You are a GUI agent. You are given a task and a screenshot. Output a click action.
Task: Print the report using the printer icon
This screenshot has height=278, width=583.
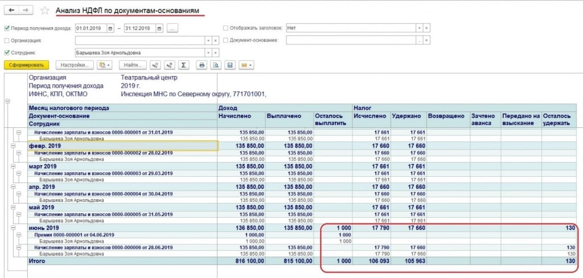click(x=202, y=65)
